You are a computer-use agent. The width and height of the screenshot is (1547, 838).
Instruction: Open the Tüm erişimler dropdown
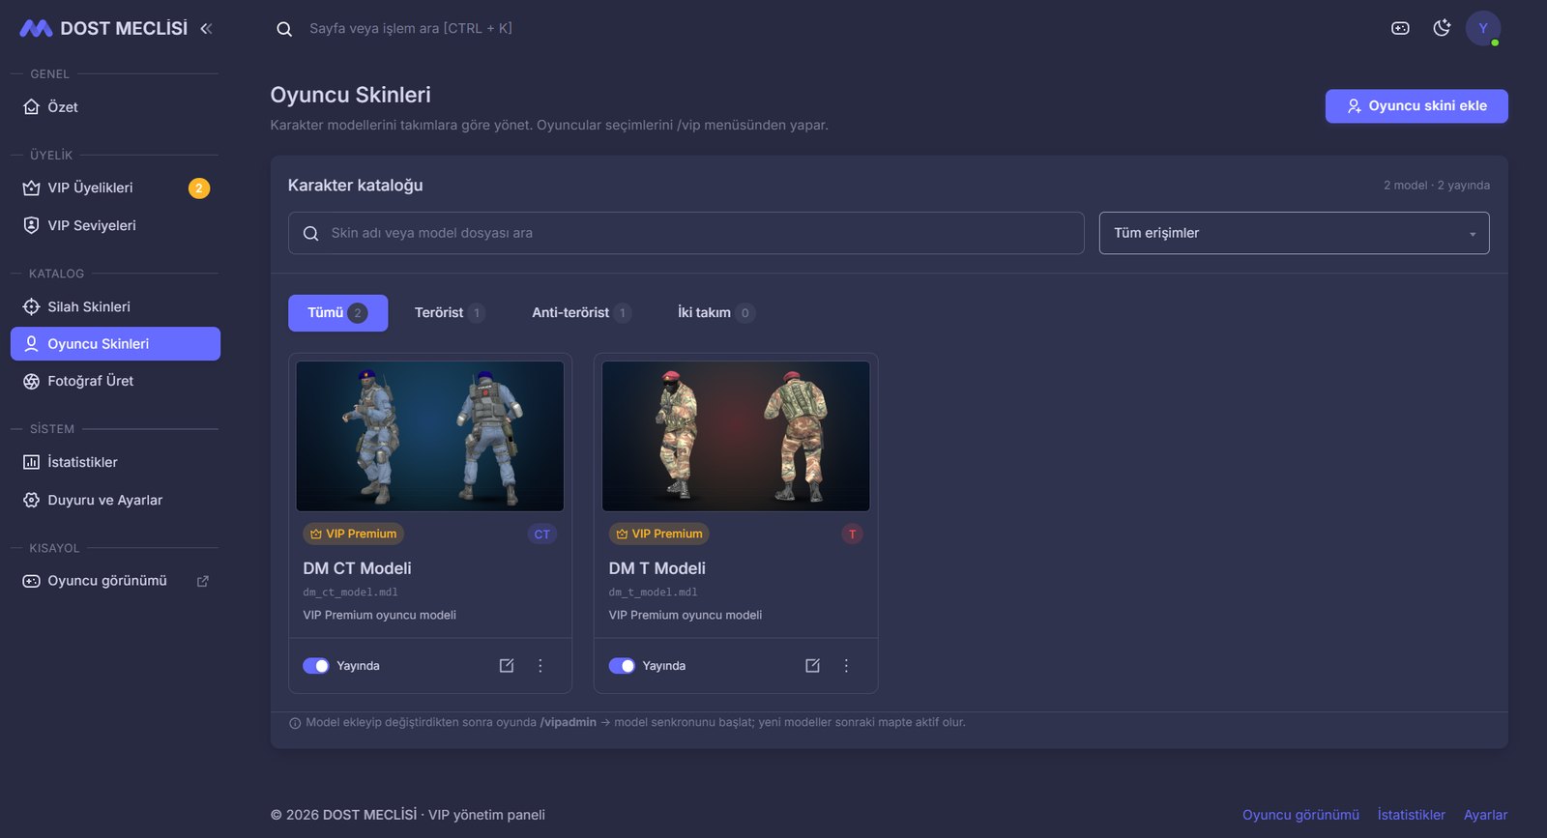1294,233
